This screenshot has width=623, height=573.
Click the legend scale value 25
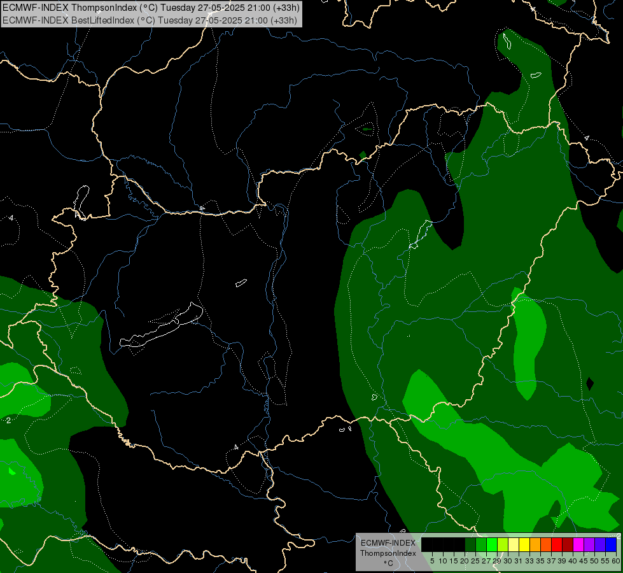pyautogui.click(x=475, y=561)
